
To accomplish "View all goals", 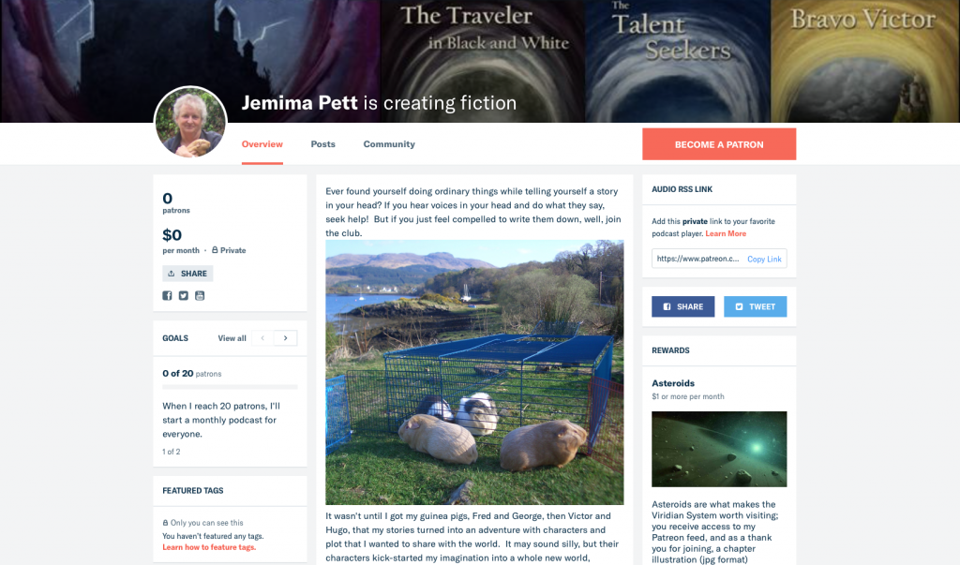I will 232,338.
